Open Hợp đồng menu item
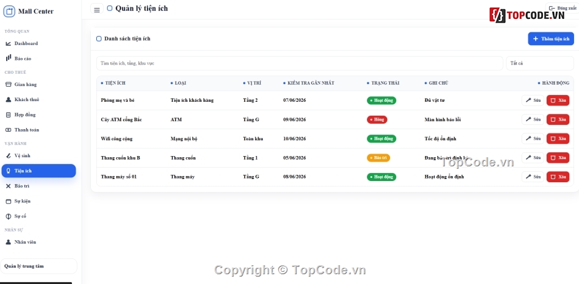This screenshot has height=284, width=579. (39, 115)
